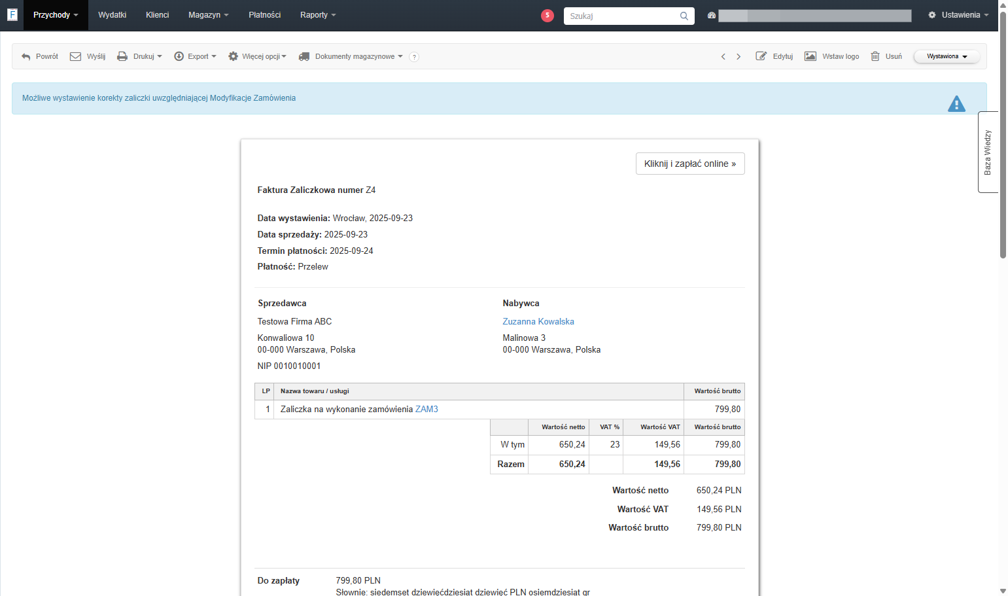Viewport: 1008px width, 596px height.
Task: Click the search magnifier icon
Action: pyautogui.click(x=684, y=16)
